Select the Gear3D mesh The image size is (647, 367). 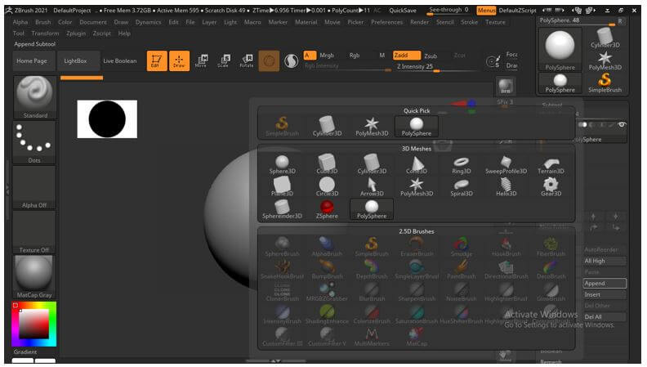pyautogui.click(x=551, y=187)
